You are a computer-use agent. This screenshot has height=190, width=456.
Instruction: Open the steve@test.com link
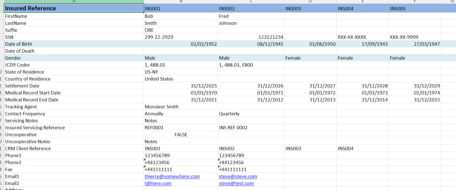point(236,183)
